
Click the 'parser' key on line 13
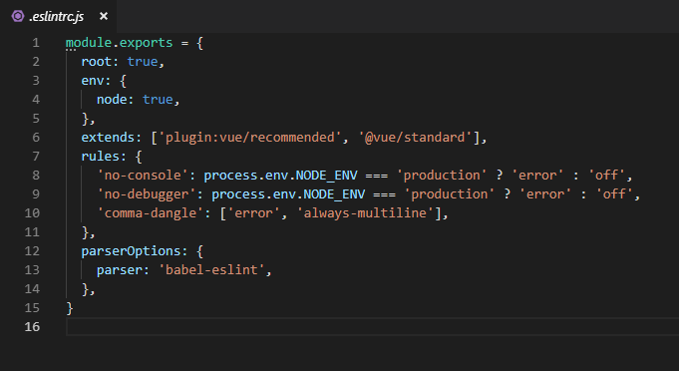tap(120, 270)
